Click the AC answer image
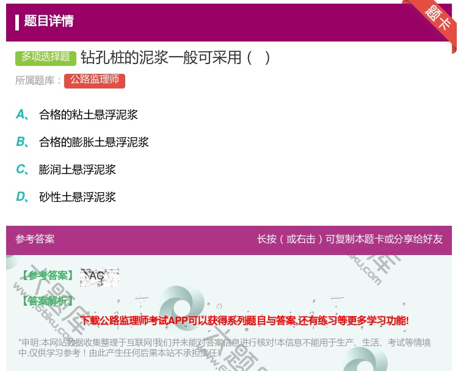This screenshot has width=458, height=371. 100,276
